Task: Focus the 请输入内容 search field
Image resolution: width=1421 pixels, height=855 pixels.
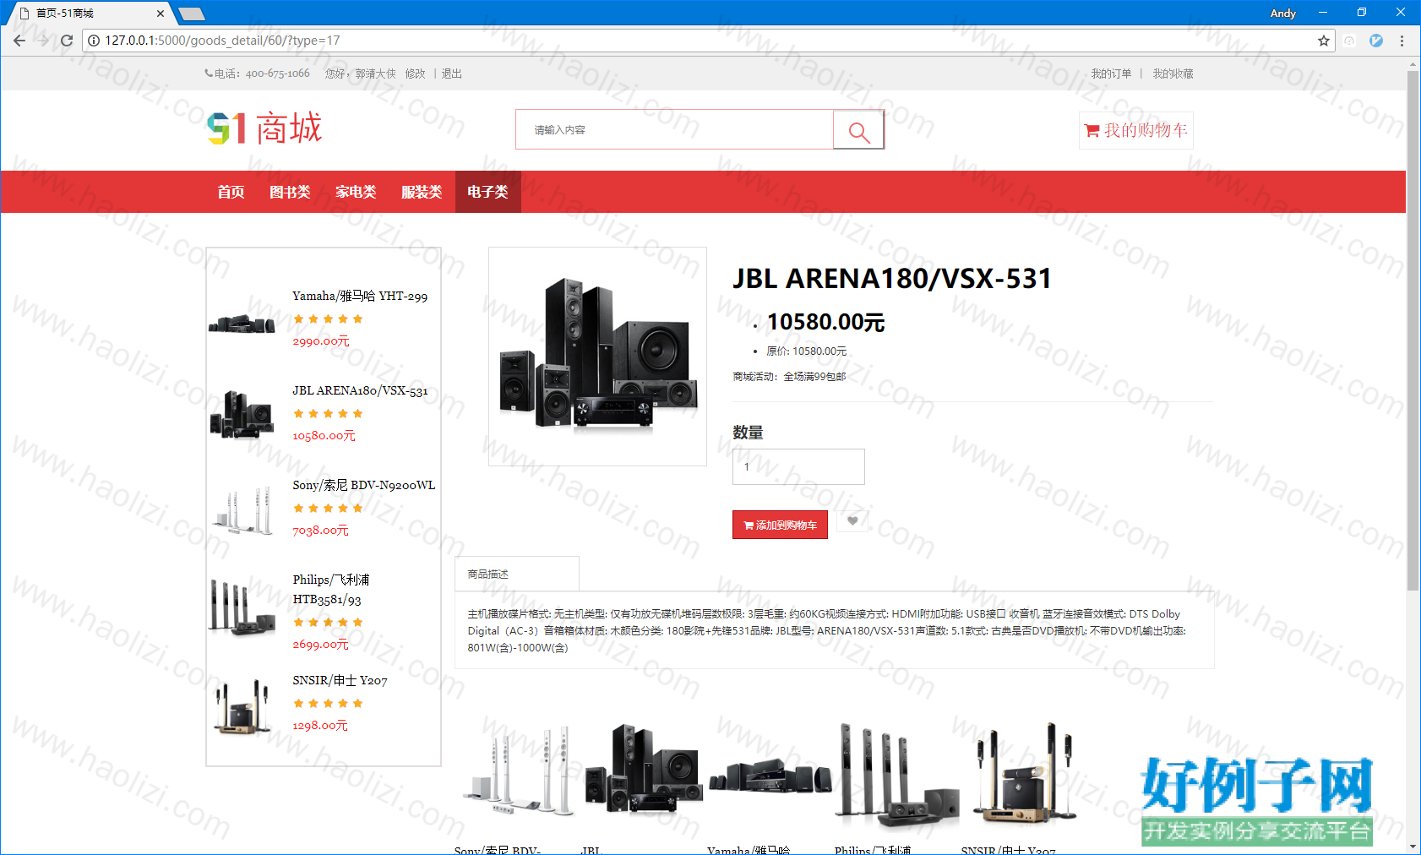Action: pyautogui.click(x=674, y=130)
